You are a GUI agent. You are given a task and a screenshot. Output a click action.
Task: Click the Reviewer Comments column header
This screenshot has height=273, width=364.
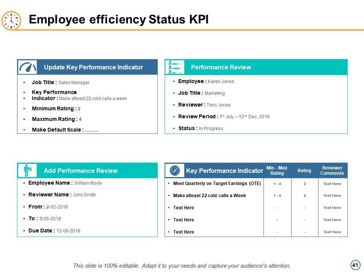(332, 171)
